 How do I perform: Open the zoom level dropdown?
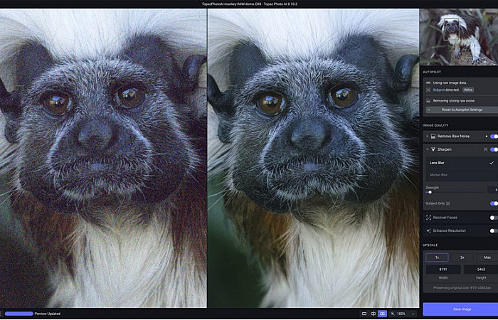pyautogui.click(x=412, y=313)
